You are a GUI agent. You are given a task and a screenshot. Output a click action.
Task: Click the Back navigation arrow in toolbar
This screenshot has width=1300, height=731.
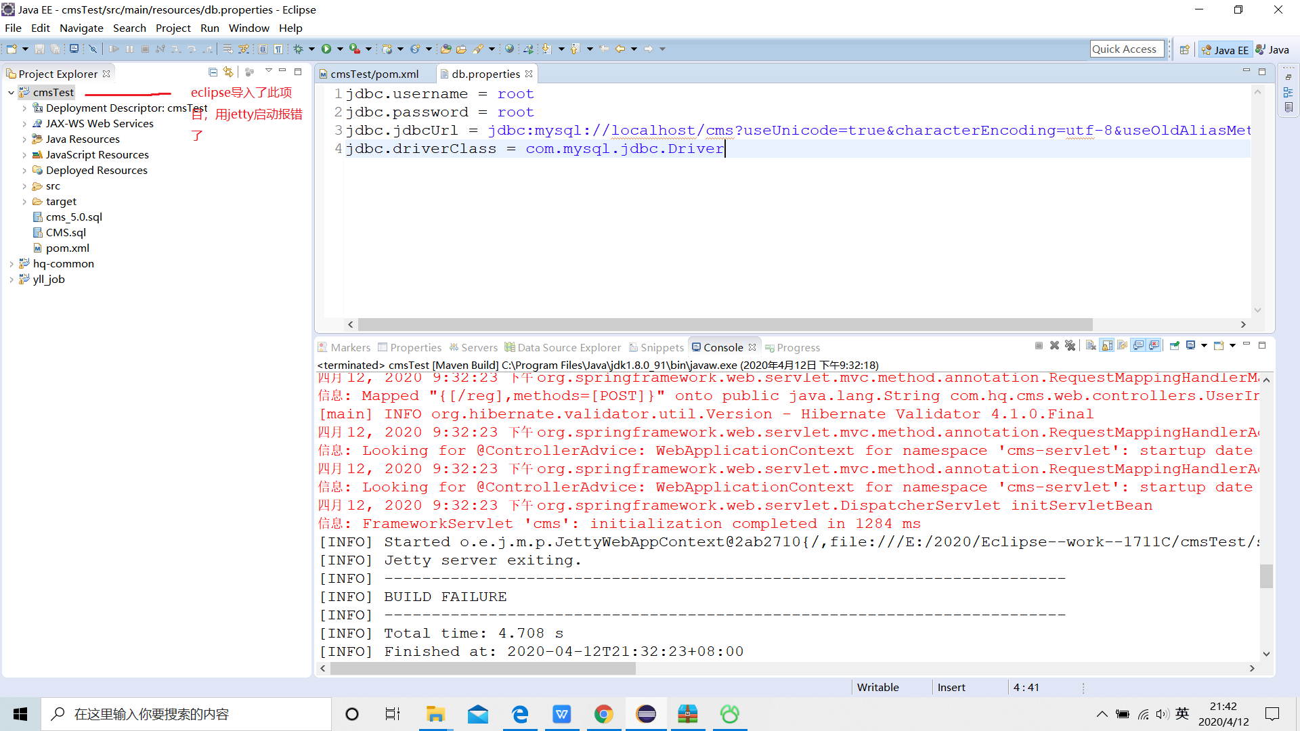(x=620, y=49)
